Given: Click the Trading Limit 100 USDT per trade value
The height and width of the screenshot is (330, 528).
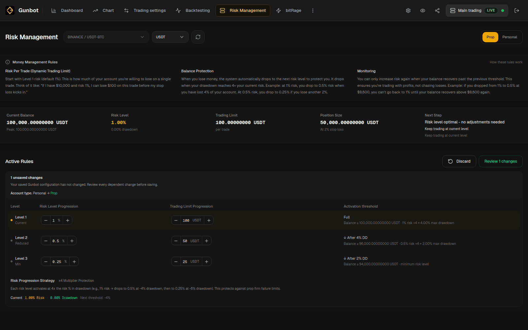Looking at the screenshot, I should (x=241, y=122).
